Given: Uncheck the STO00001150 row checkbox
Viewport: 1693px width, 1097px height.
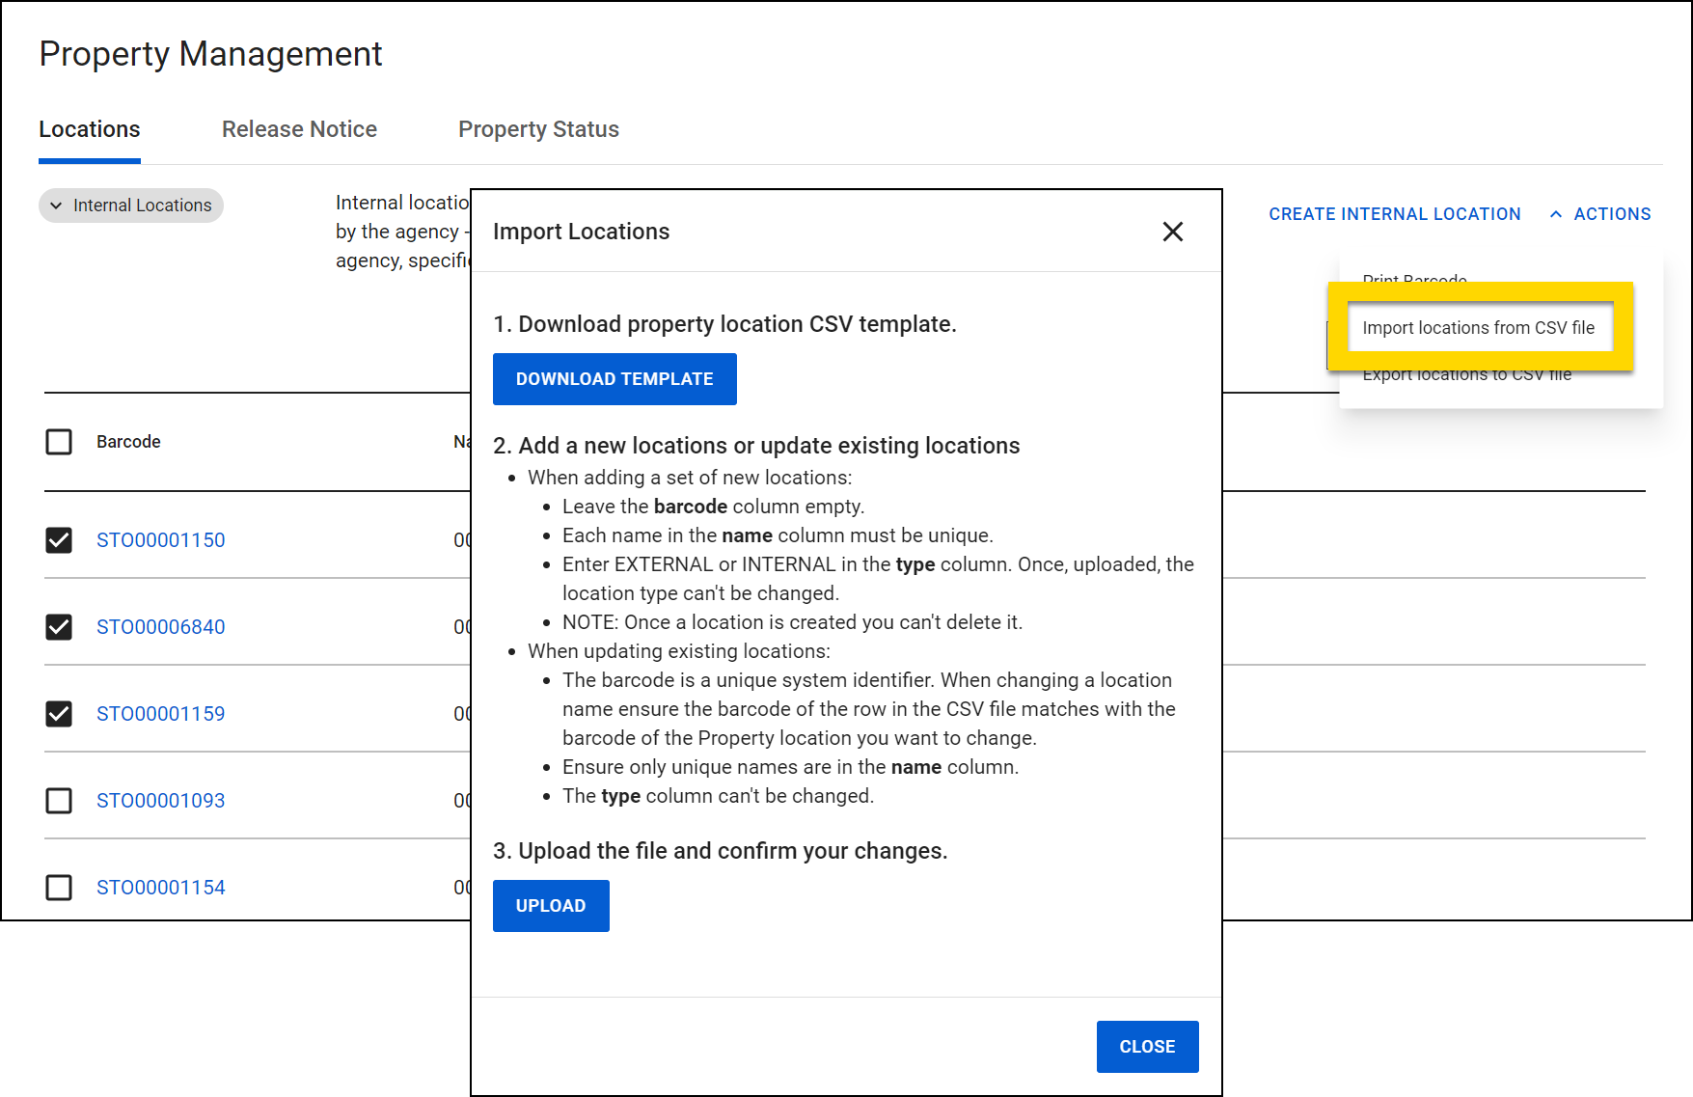Looking at the screenshot, I should 59,540.
